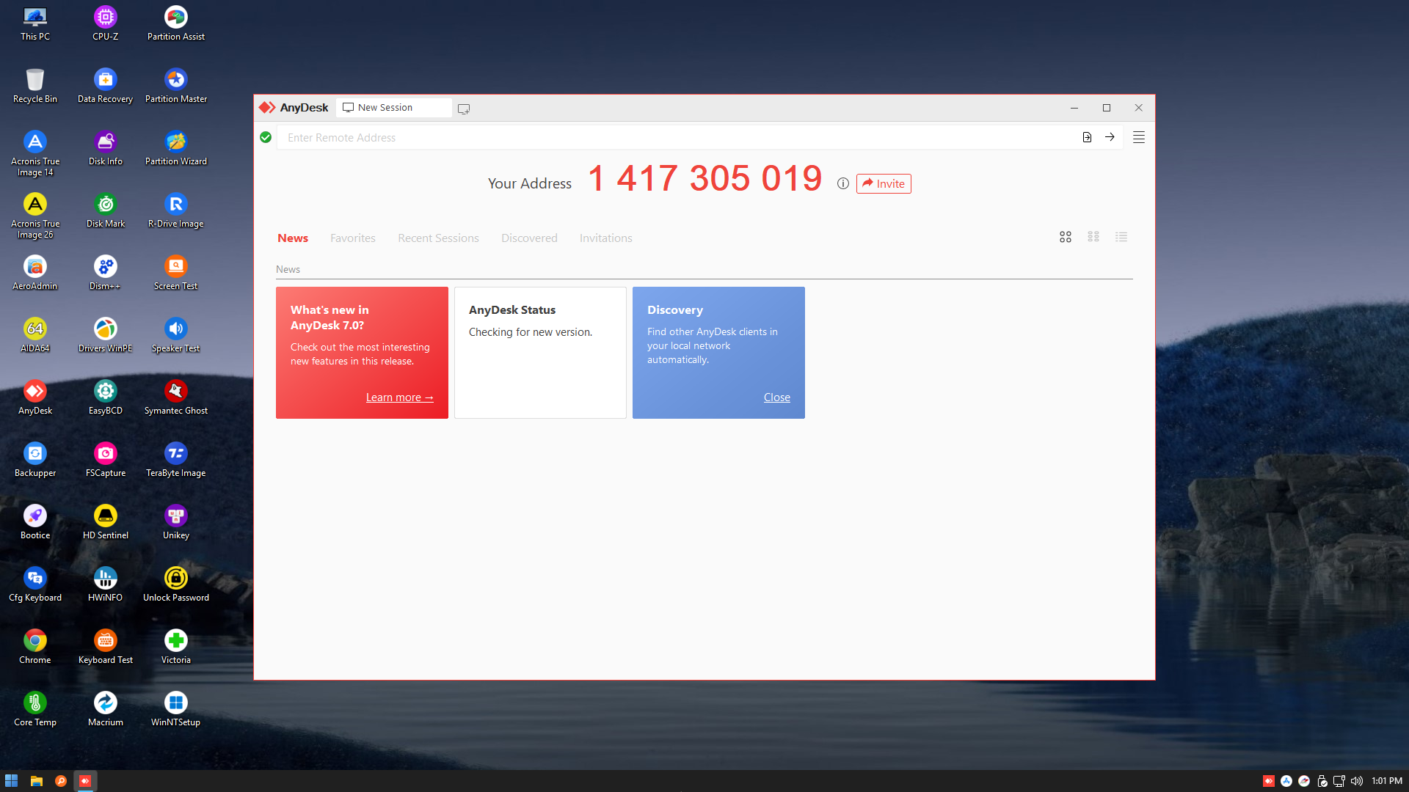Image resolution: width=1409 pixels, height=792 pixels.
Task: Switch to list view
Action: (x=1121, y=237)
